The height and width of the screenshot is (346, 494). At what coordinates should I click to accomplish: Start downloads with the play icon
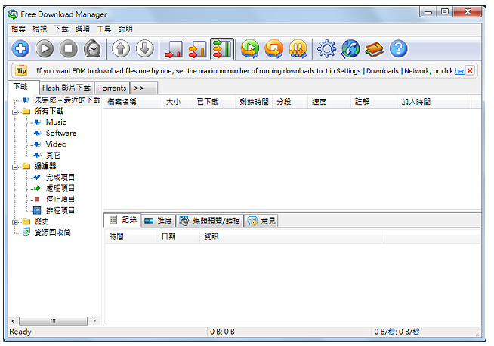(45, 49)
